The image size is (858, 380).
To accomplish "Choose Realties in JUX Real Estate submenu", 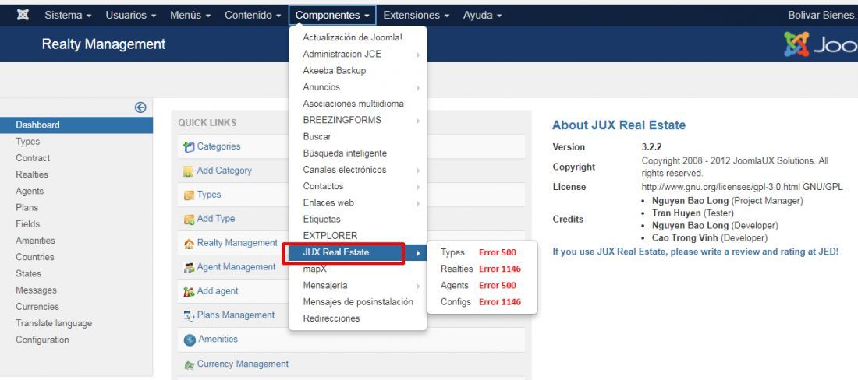I will pyautogui.click(x=456, y=269).
